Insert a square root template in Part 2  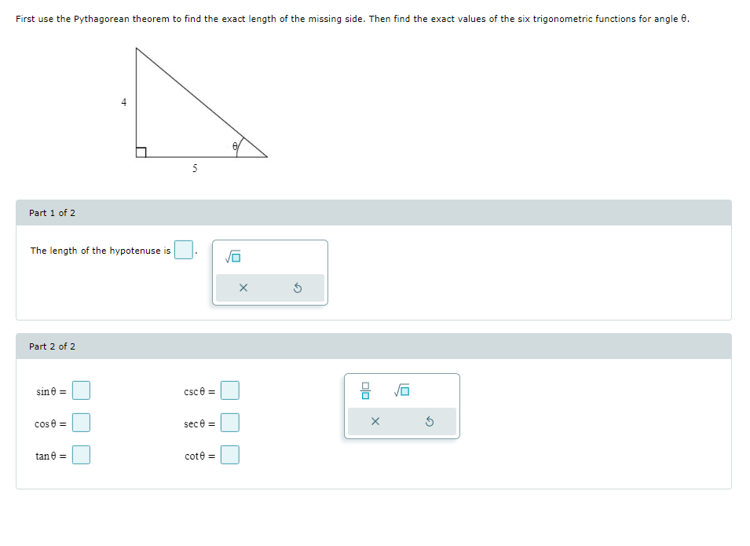point(401,389)
